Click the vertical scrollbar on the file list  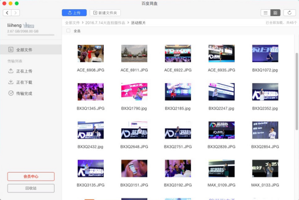[x=297, y=92]
